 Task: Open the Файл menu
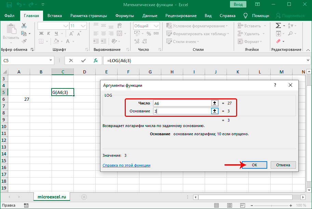click(x=10, y=16)
